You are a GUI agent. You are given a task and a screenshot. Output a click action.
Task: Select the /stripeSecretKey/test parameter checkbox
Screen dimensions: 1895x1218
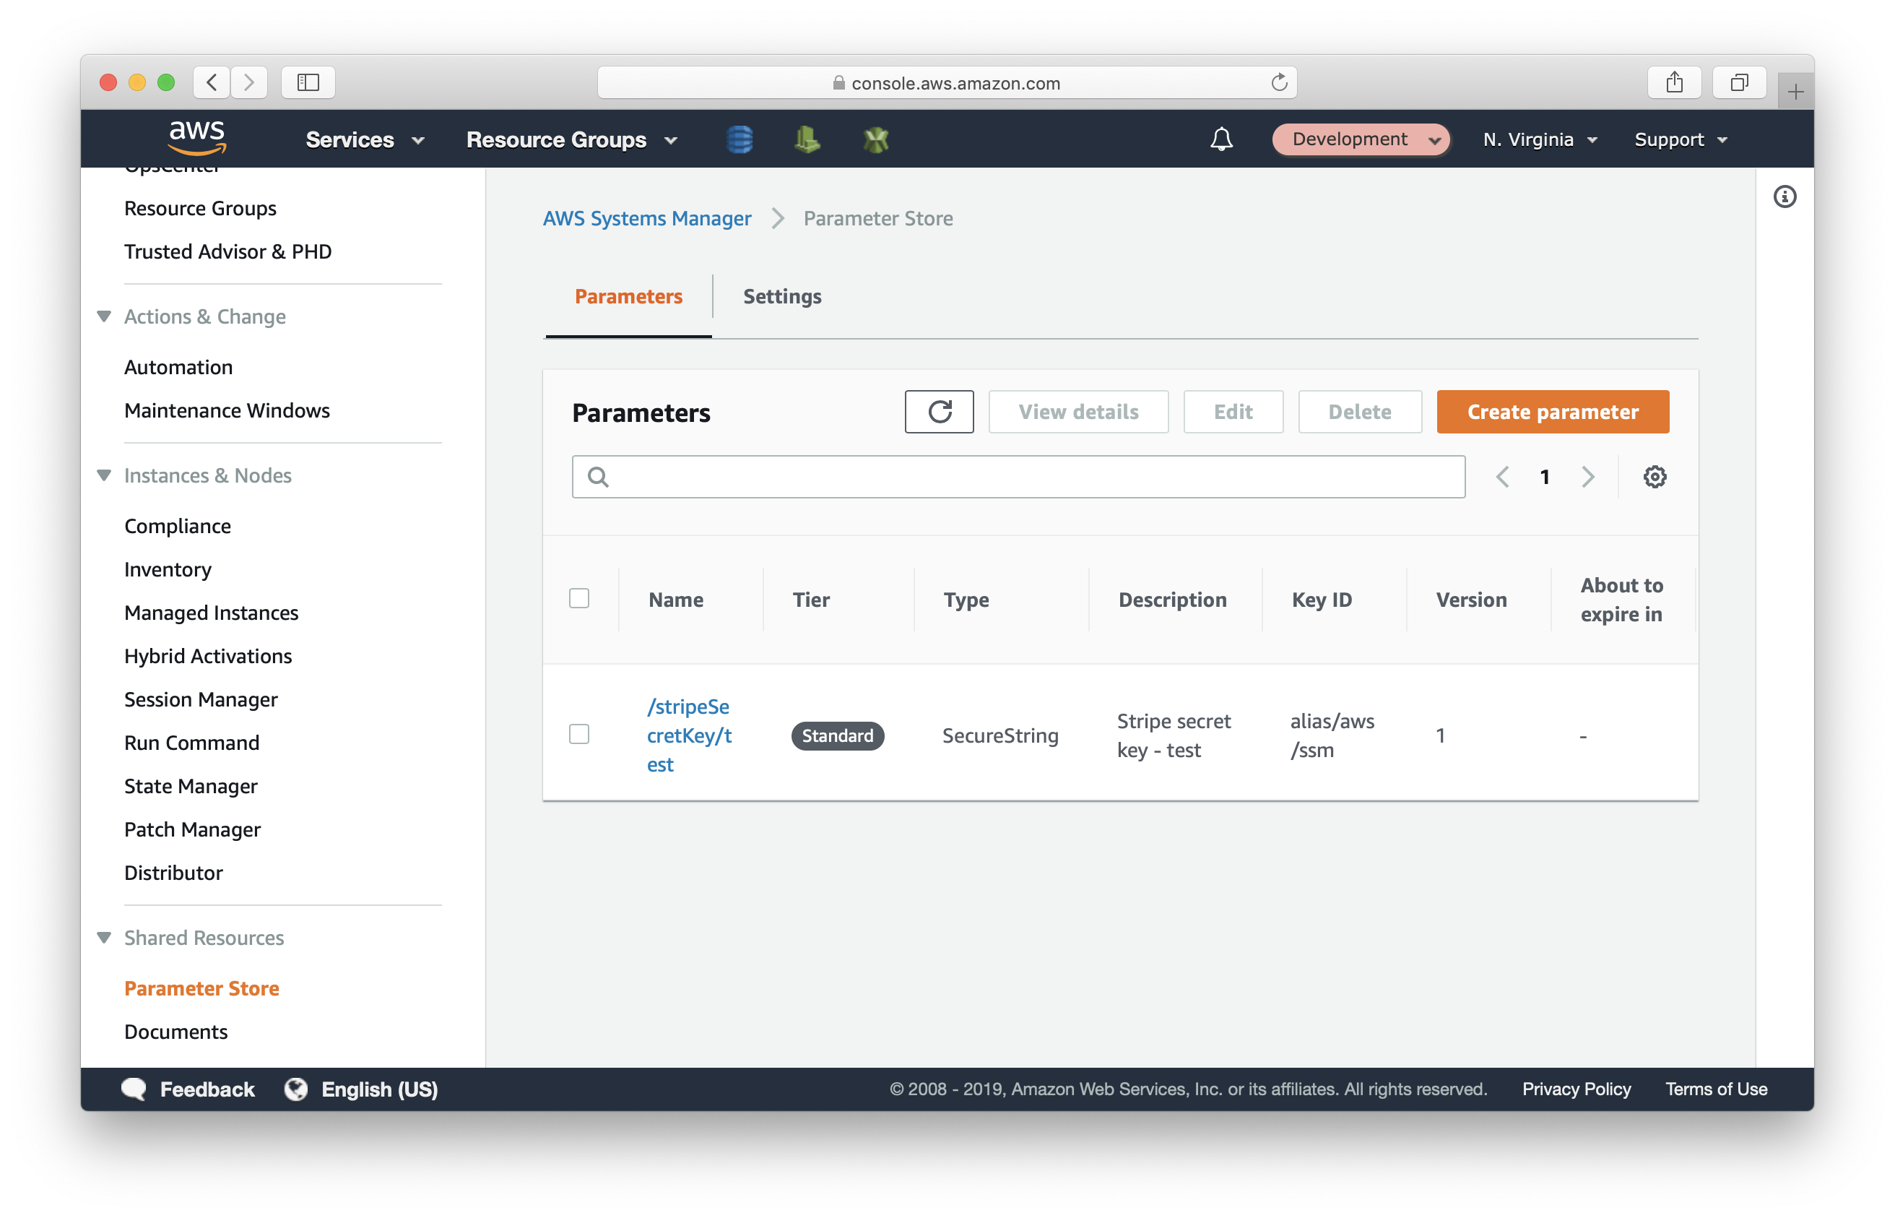(x=581, y=733)
